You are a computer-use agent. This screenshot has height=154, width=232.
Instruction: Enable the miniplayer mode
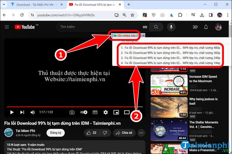point(116,112)
